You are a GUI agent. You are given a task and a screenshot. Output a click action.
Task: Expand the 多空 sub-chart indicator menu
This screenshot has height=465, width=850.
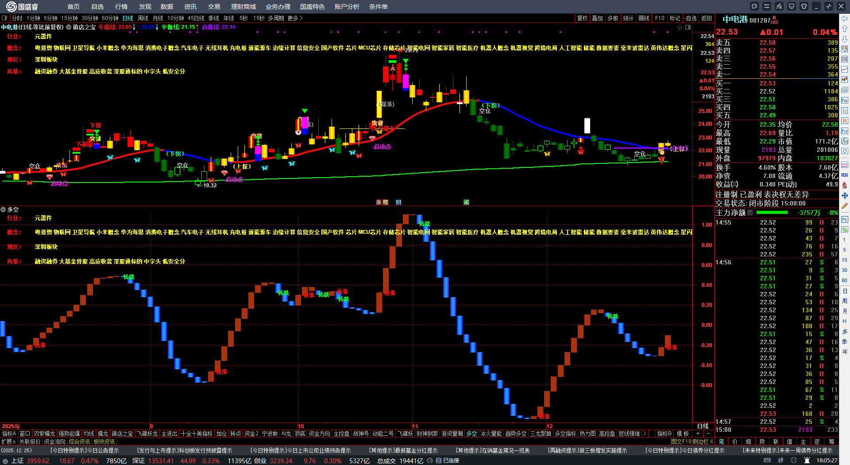[4, 209]
